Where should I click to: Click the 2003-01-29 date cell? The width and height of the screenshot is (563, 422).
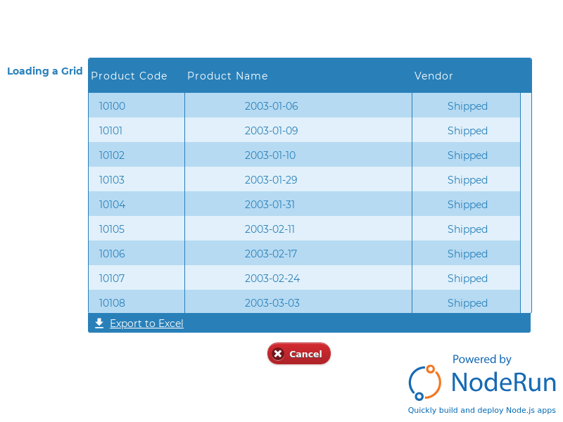point(298,179)
